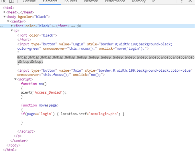Click the "function move(page)" line
The image size is (195, 166).
[40, 105]
